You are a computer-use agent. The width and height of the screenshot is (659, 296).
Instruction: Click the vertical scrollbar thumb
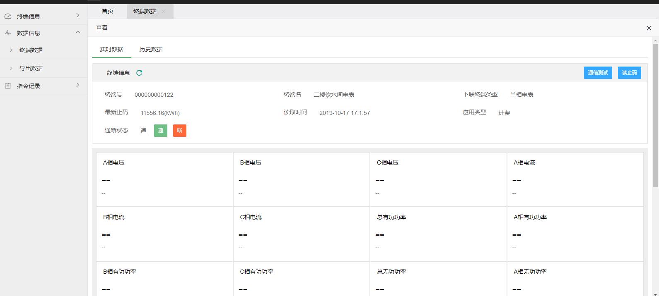655,112
